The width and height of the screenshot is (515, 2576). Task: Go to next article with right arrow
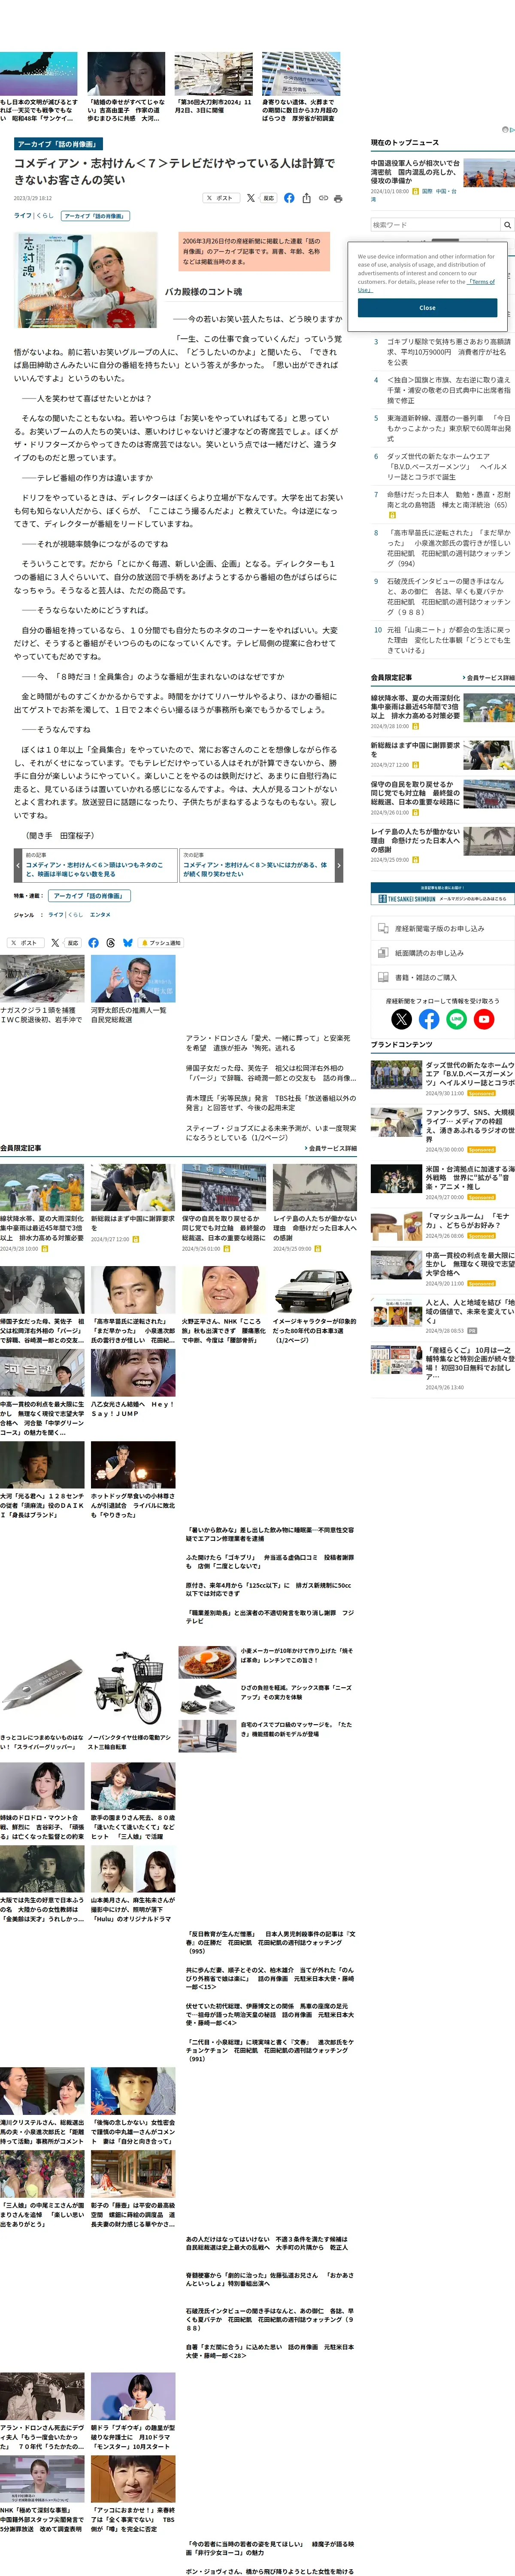tap(338, 866)
